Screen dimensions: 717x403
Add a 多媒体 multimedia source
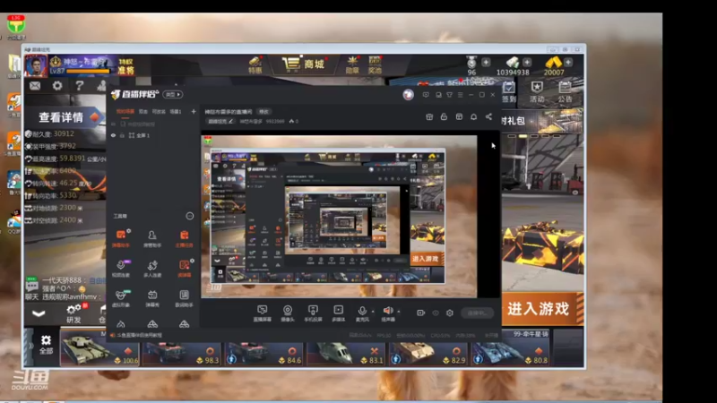pyautogui.click(x=339, y=313)
